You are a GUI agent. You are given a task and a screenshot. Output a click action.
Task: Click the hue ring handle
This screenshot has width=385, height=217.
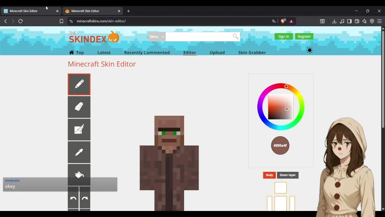[286, 86]
